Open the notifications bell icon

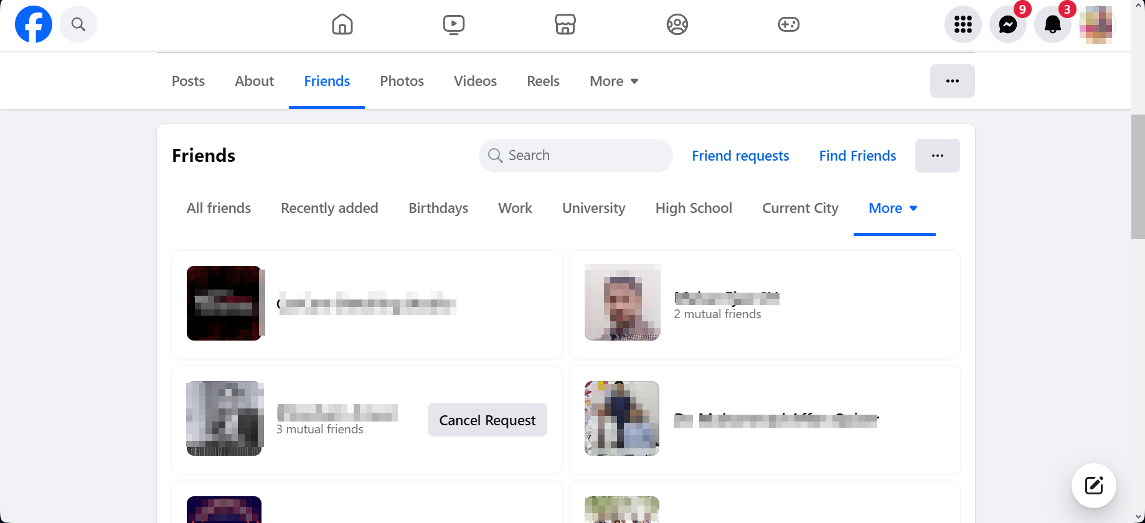1053,24
